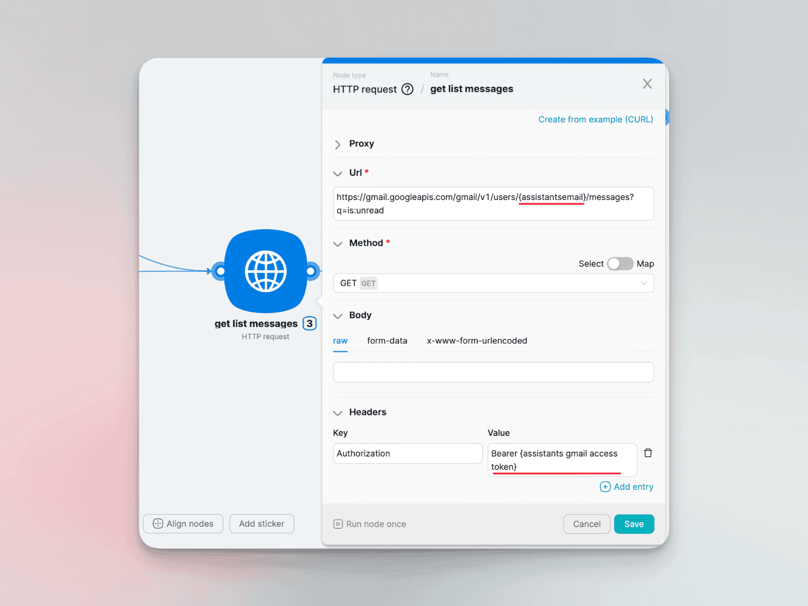Viewport: 808px width, 606px height.
Task: Click the play icon beside Run node once
Action: (x=337, y=524)
